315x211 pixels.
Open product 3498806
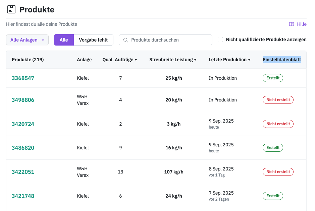pyautogui.click(x=23, y=100)
